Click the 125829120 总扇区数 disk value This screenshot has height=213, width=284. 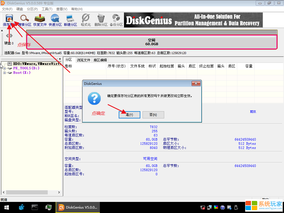point(149,144)
